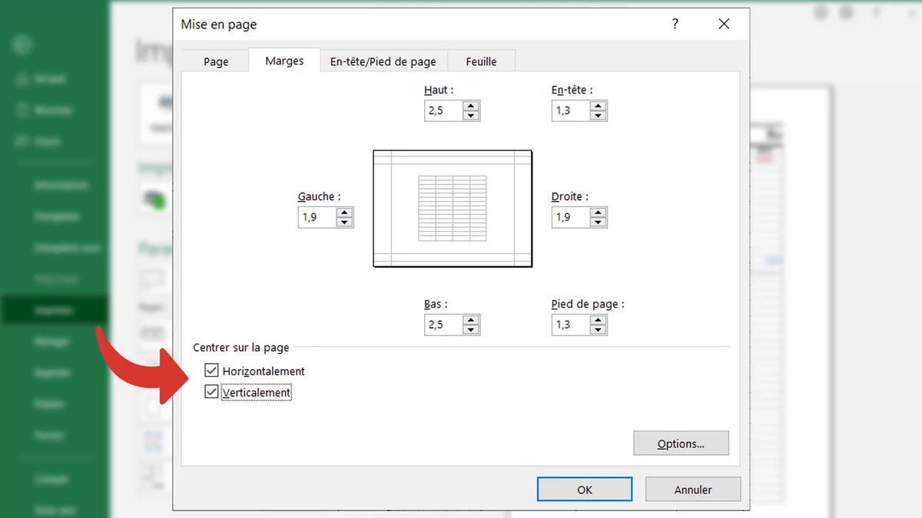This screenshot has width=922, height=518.
Task: Decrease the Droite margin value
Action: (599, 222)
